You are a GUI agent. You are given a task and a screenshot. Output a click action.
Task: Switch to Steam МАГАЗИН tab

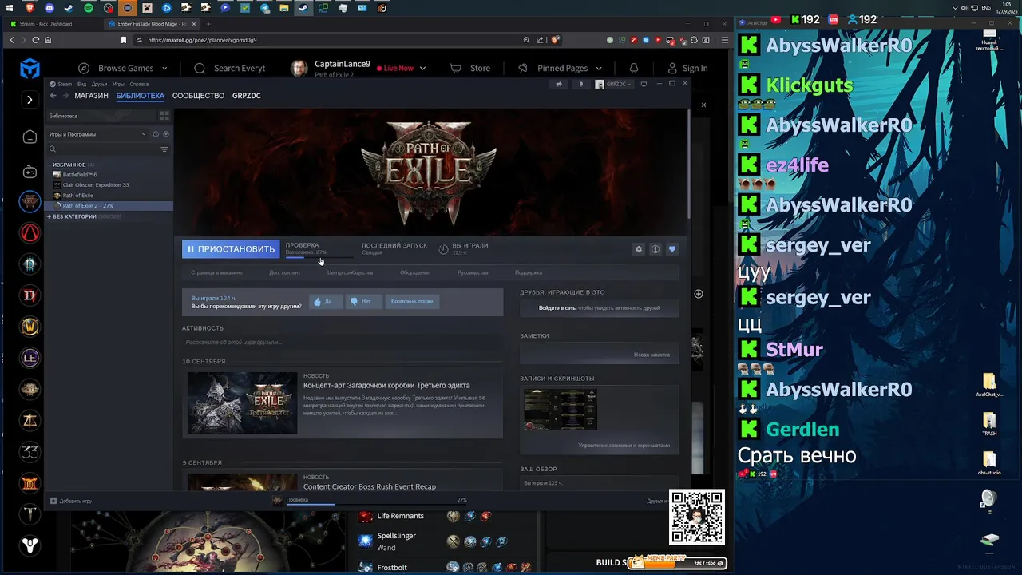(91, 96)
